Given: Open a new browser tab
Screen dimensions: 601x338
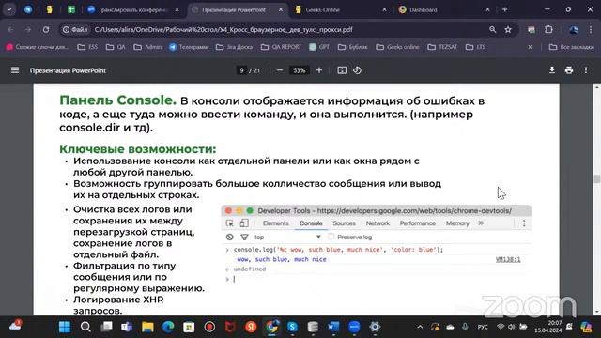Looking at the screenshot, I should (505, 10).
